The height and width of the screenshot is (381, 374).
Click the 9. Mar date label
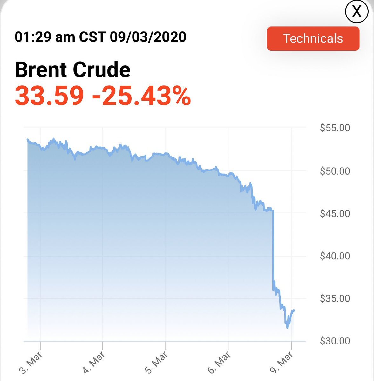click(282, 361)
